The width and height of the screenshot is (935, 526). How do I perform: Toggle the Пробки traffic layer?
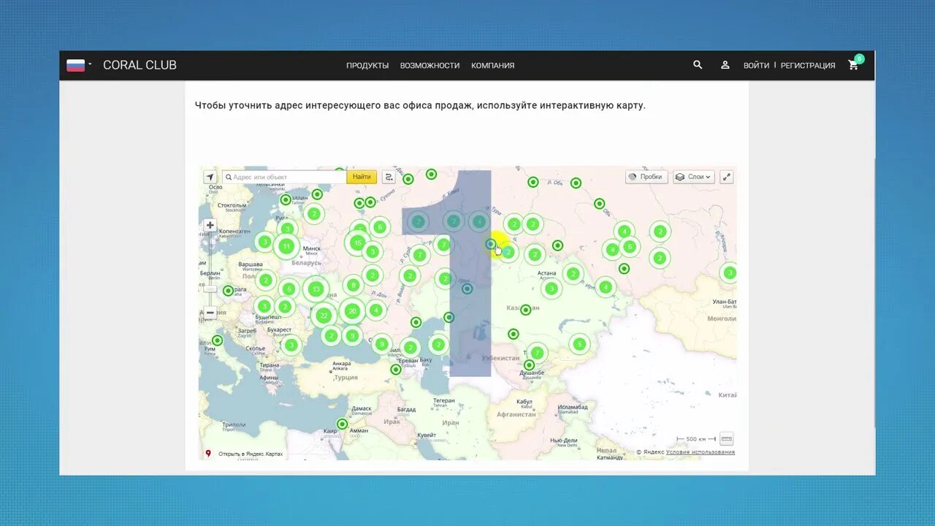646,177
